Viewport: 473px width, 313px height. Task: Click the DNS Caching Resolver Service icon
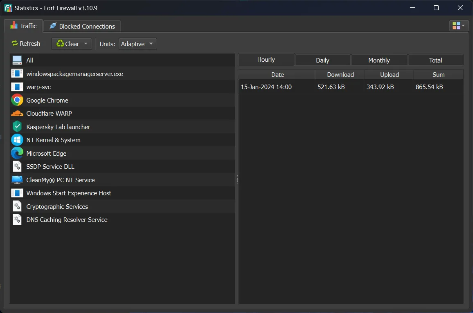tap(17, 219)
